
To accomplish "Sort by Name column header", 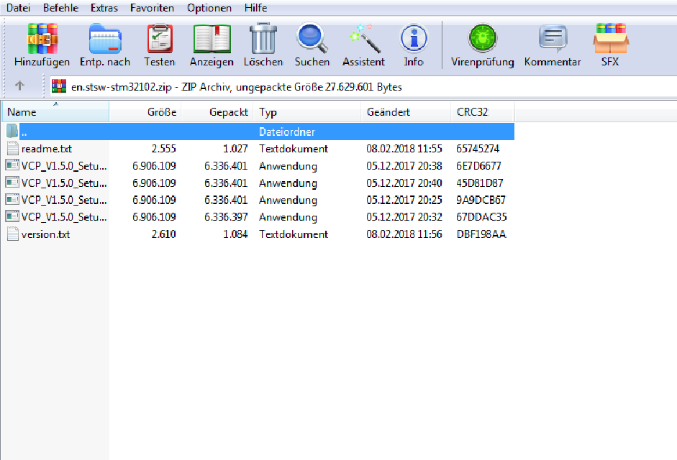I will point(55,112).
